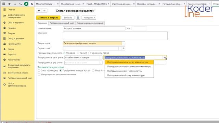219x123 pixels.
Task: Go to the Home page icon
Action: coord(32,4)
